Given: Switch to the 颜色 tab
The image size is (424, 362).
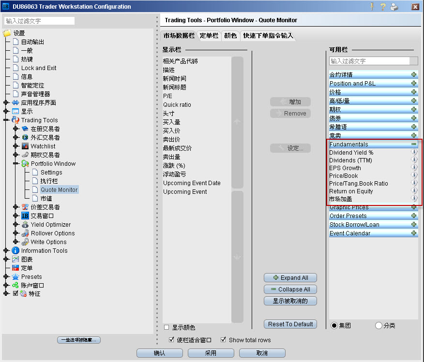Looking at the screenshot, I should (x=230, y=36).
